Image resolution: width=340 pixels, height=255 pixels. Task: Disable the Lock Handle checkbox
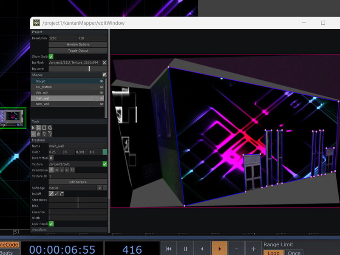(51, 224)
